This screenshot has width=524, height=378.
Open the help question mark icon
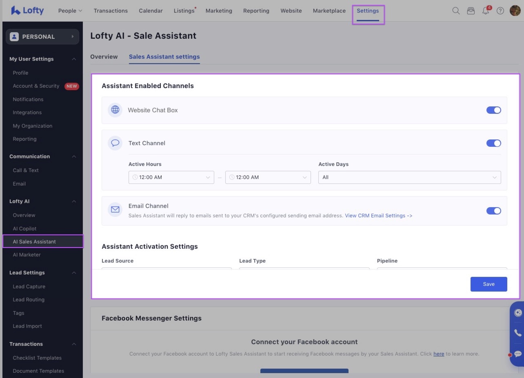(500, 11)
